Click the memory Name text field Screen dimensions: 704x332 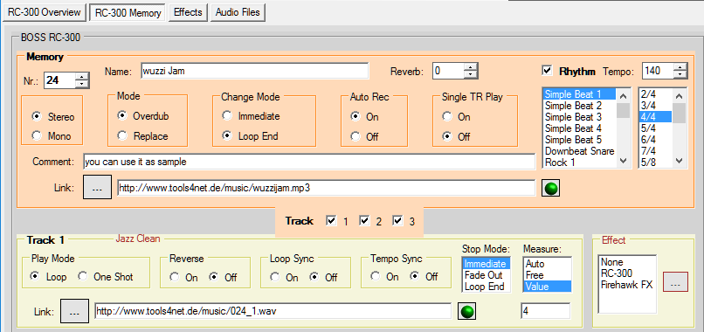point(254,71)
